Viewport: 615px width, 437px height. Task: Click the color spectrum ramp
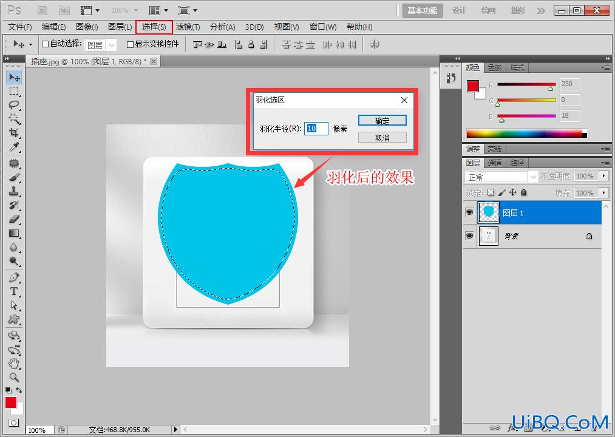[526, 134]
